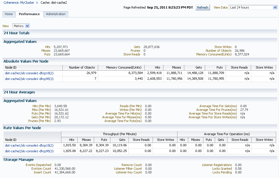Select Locks Granted value 0.58
Viewport: 279px width, 178px height.
pos(238,169)
